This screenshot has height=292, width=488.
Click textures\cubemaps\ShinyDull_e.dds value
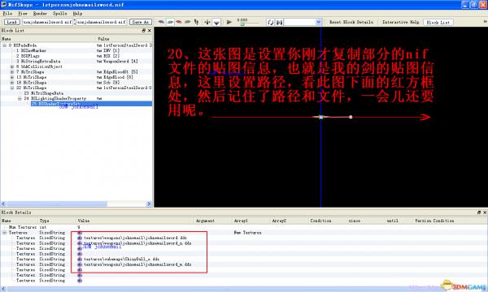coord(121,259)
